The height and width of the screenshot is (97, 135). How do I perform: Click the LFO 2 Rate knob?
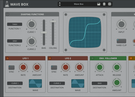[x=66, y=67]
